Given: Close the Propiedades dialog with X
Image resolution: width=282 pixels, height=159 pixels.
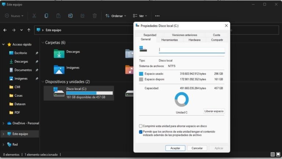Looking at the screenshot, I should 226,26.
